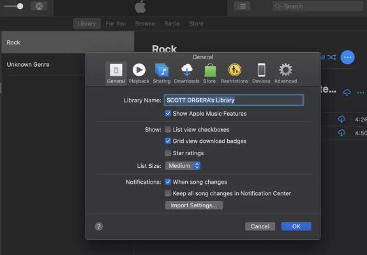Open General preferences pane
Image resolution: width=367 pixels, height=255 pixels.
(116, 73)
